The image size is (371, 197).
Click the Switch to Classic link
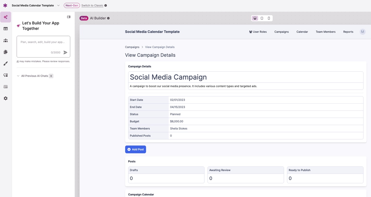(92, 6)
